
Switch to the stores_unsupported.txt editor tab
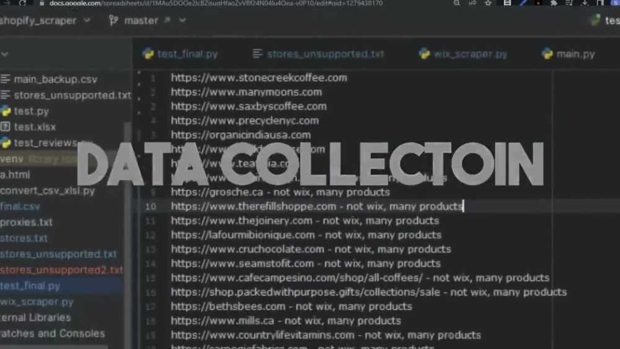click(318, 54)
